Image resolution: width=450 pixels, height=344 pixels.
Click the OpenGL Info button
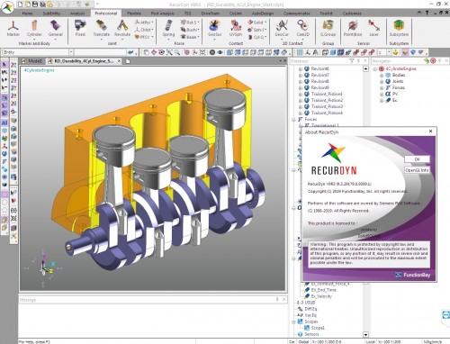click(417, 170)
